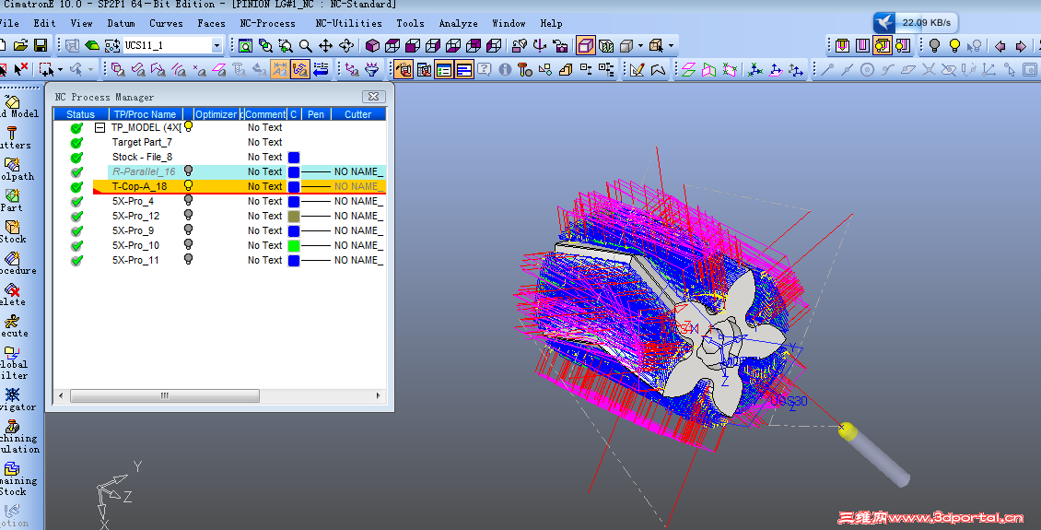Click the Cutter column header
The image size is (1041, 530).
click(x=357, y=114)
